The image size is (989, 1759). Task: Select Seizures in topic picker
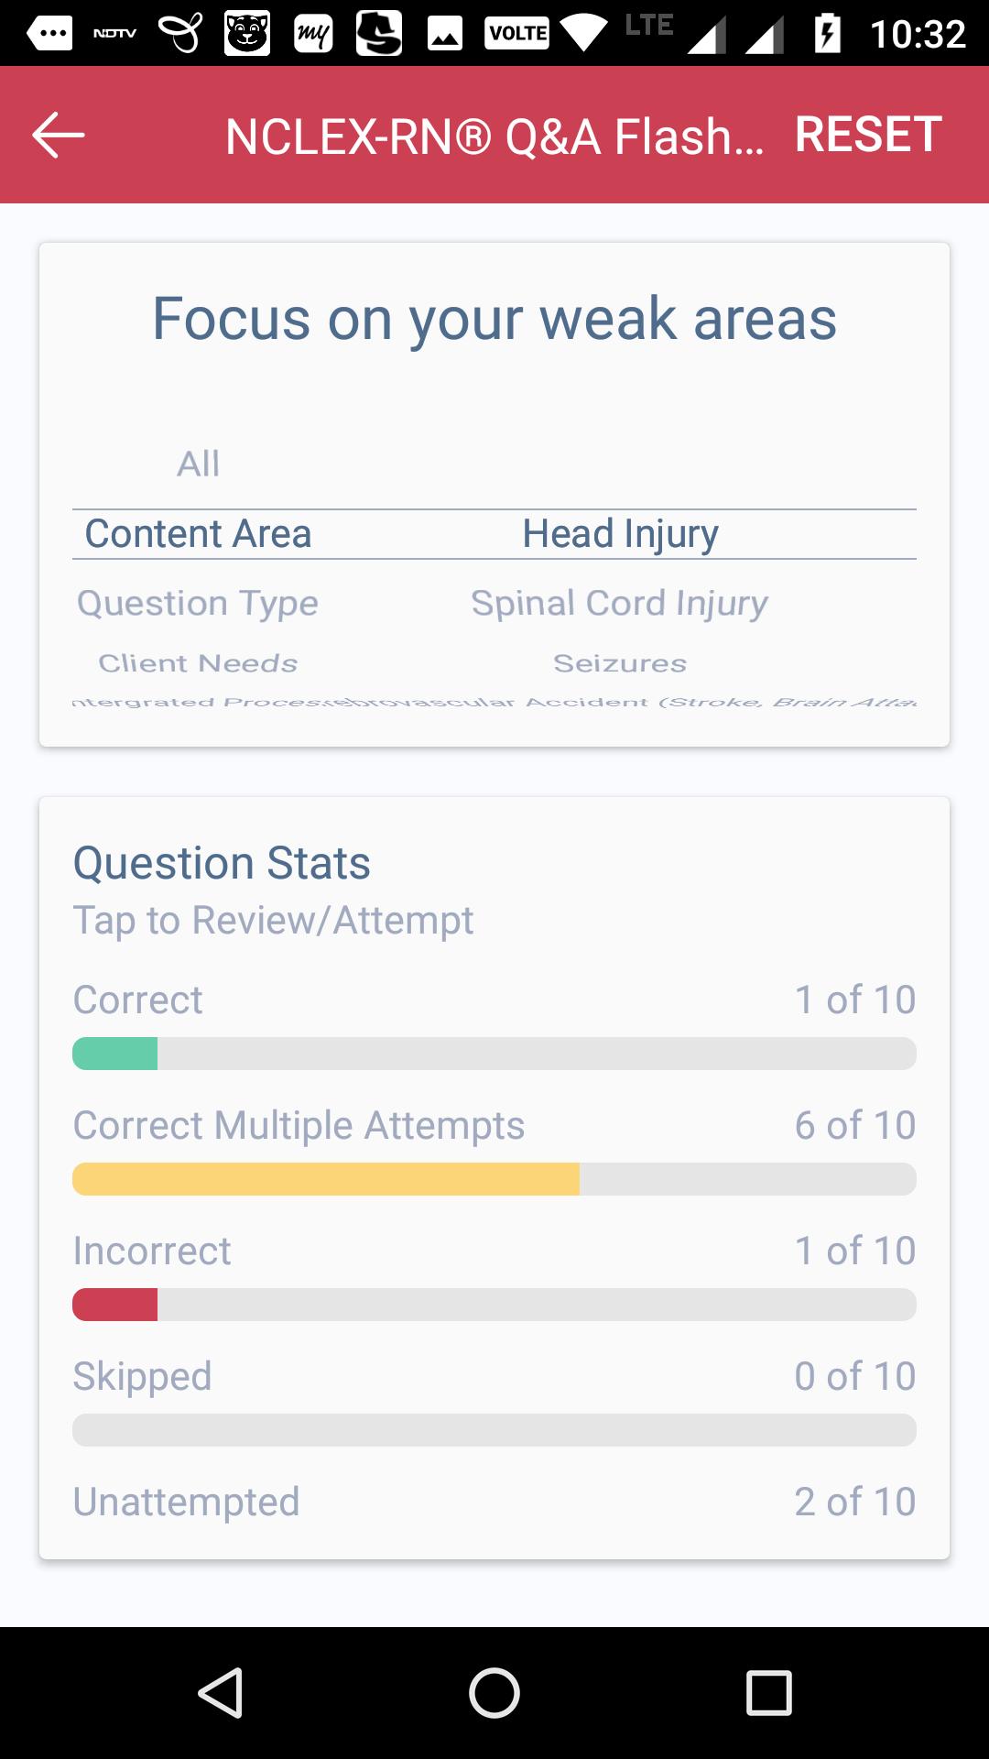[619, 662]
